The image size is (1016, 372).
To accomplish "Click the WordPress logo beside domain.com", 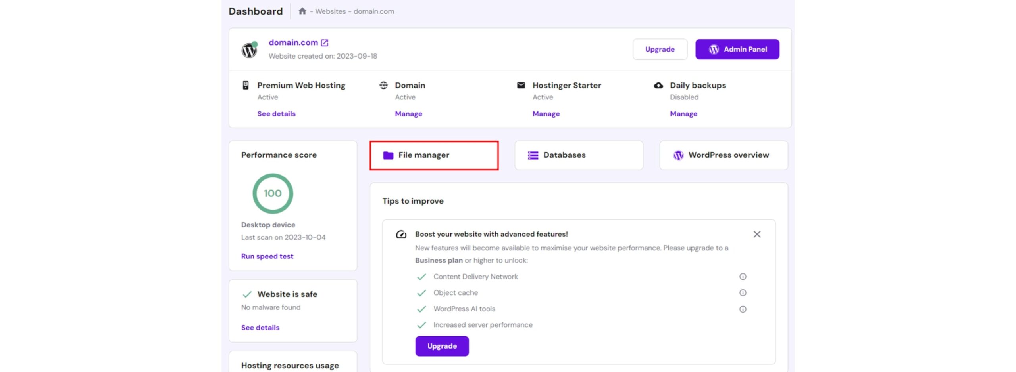I will pos(249,50).
